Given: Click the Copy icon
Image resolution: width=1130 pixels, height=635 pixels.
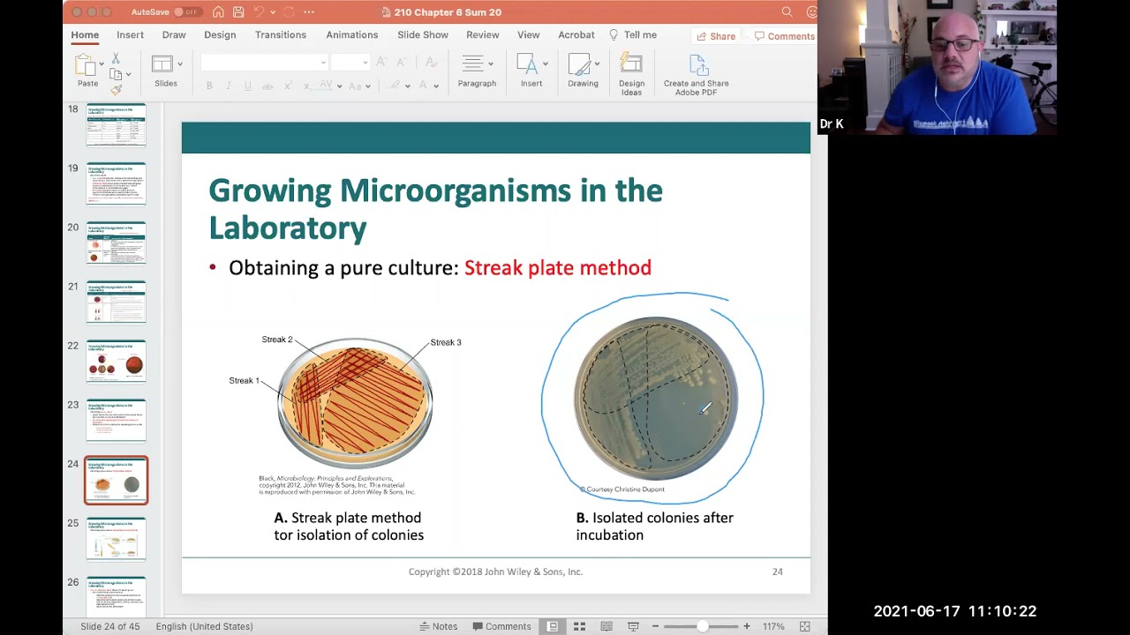Looking at the screenshot, I should tap(115, 74).
